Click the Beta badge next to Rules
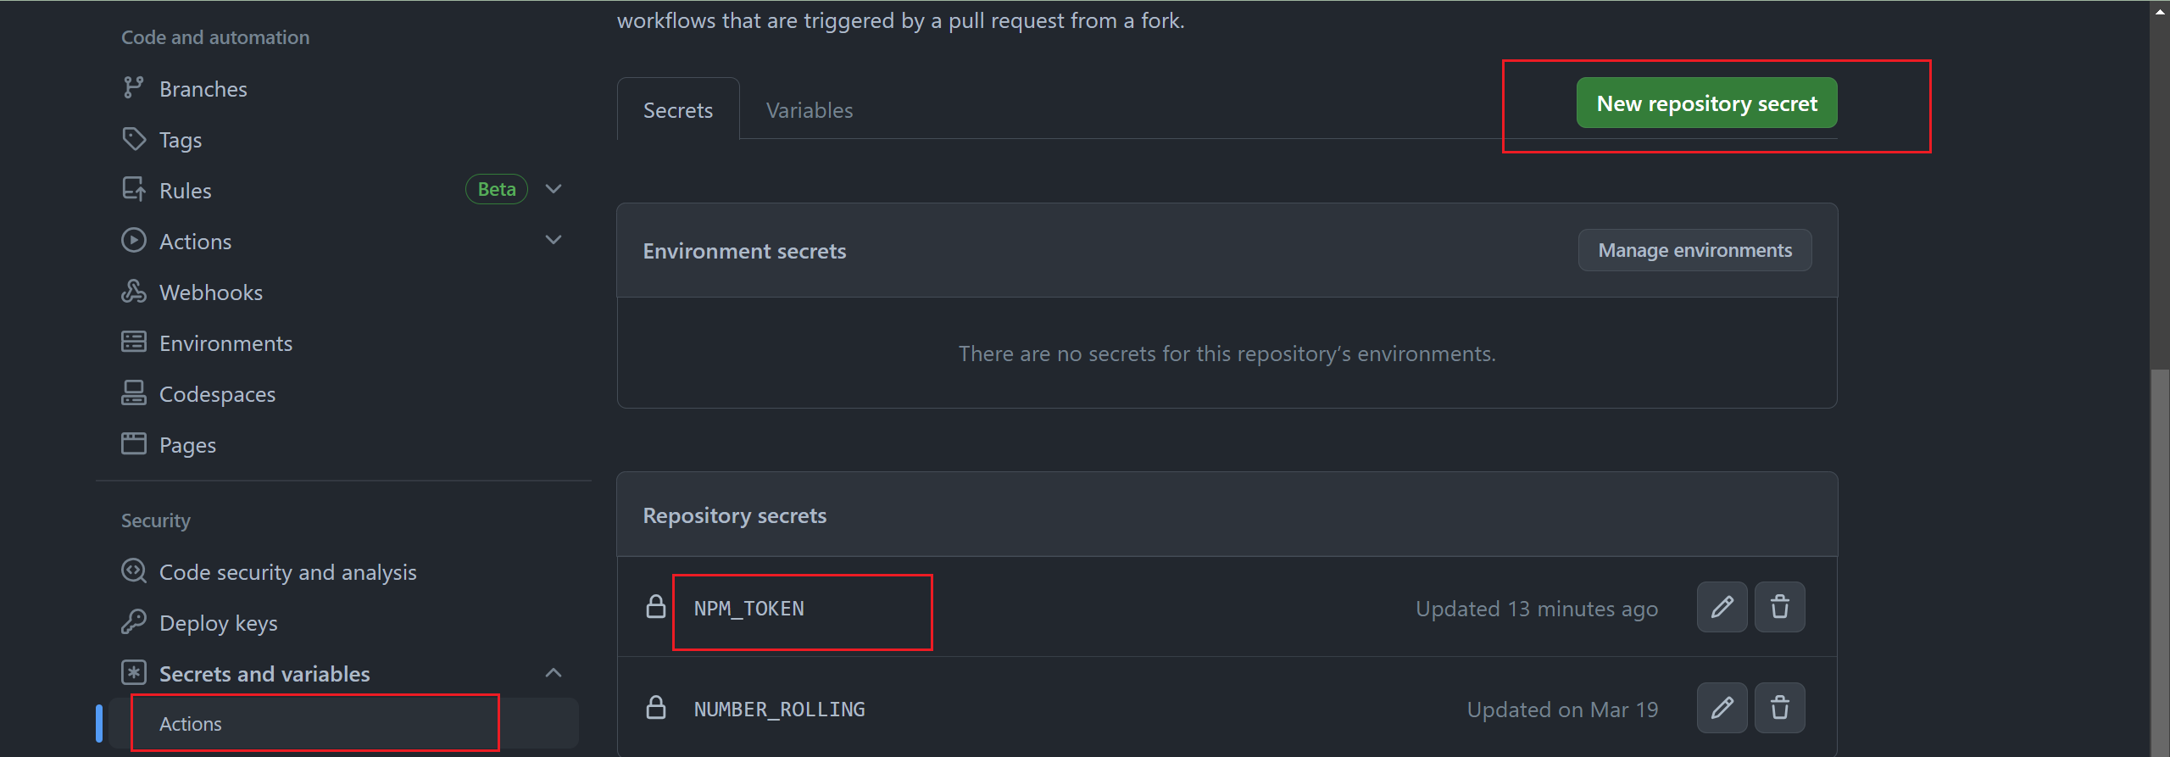2170x757 pixels. (496, 188)
